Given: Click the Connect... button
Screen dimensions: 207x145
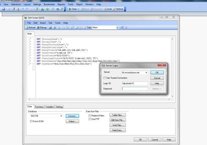Looking at the screenshot, I should (72, 116).
